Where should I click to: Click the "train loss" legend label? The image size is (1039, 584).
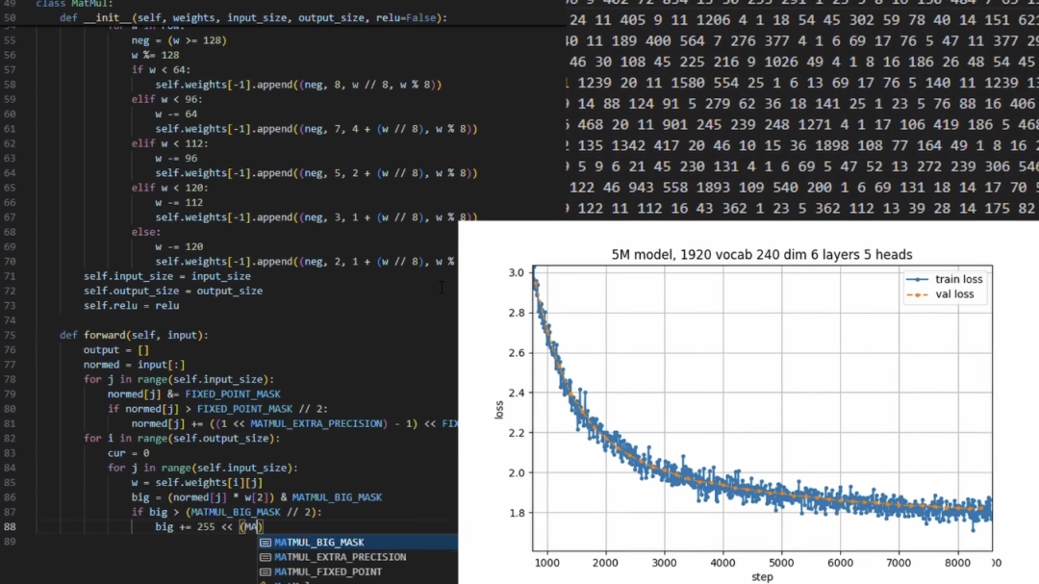tap(958, 279)
